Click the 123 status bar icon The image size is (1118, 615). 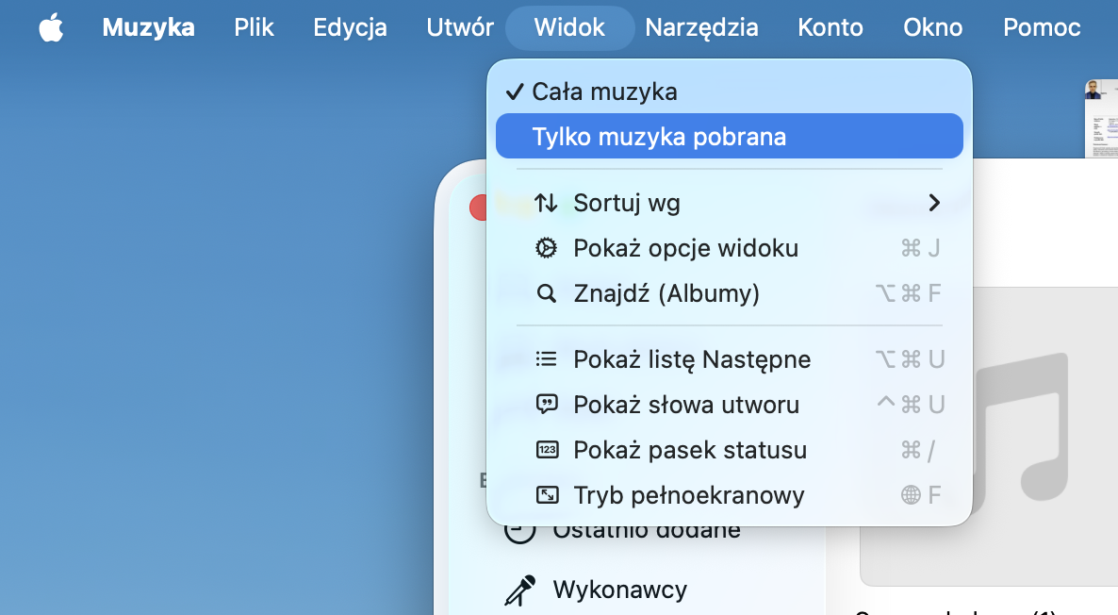point(547,450)
